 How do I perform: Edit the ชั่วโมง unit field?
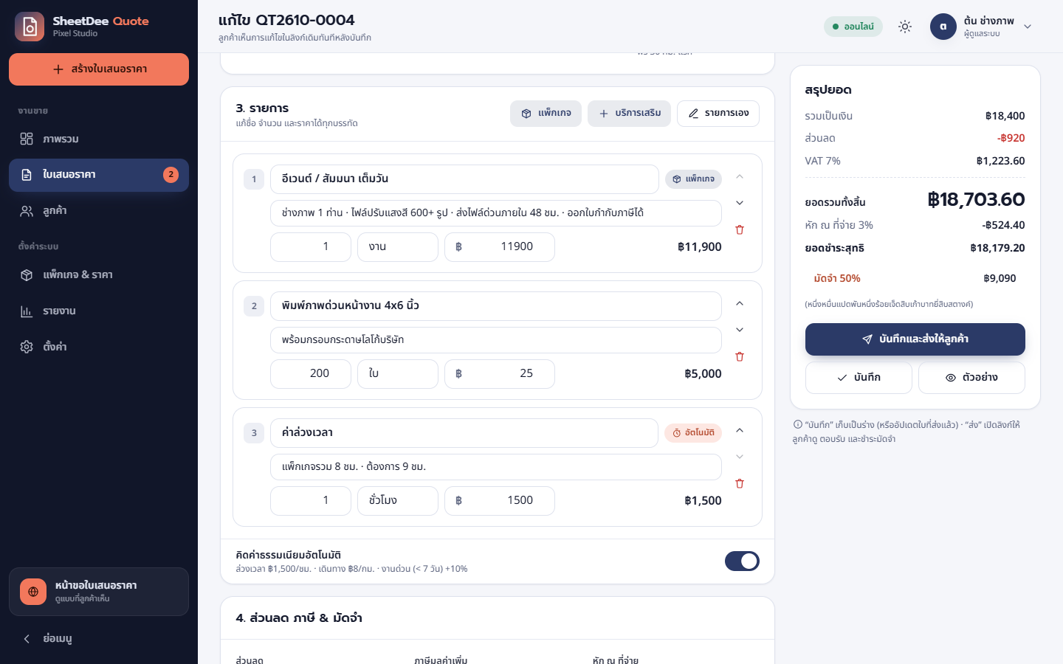click(398, 501)
